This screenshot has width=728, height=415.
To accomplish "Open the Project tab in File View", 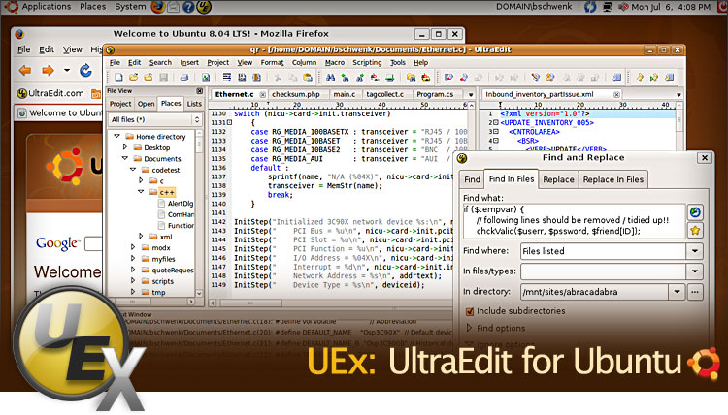I will (120, 104).
